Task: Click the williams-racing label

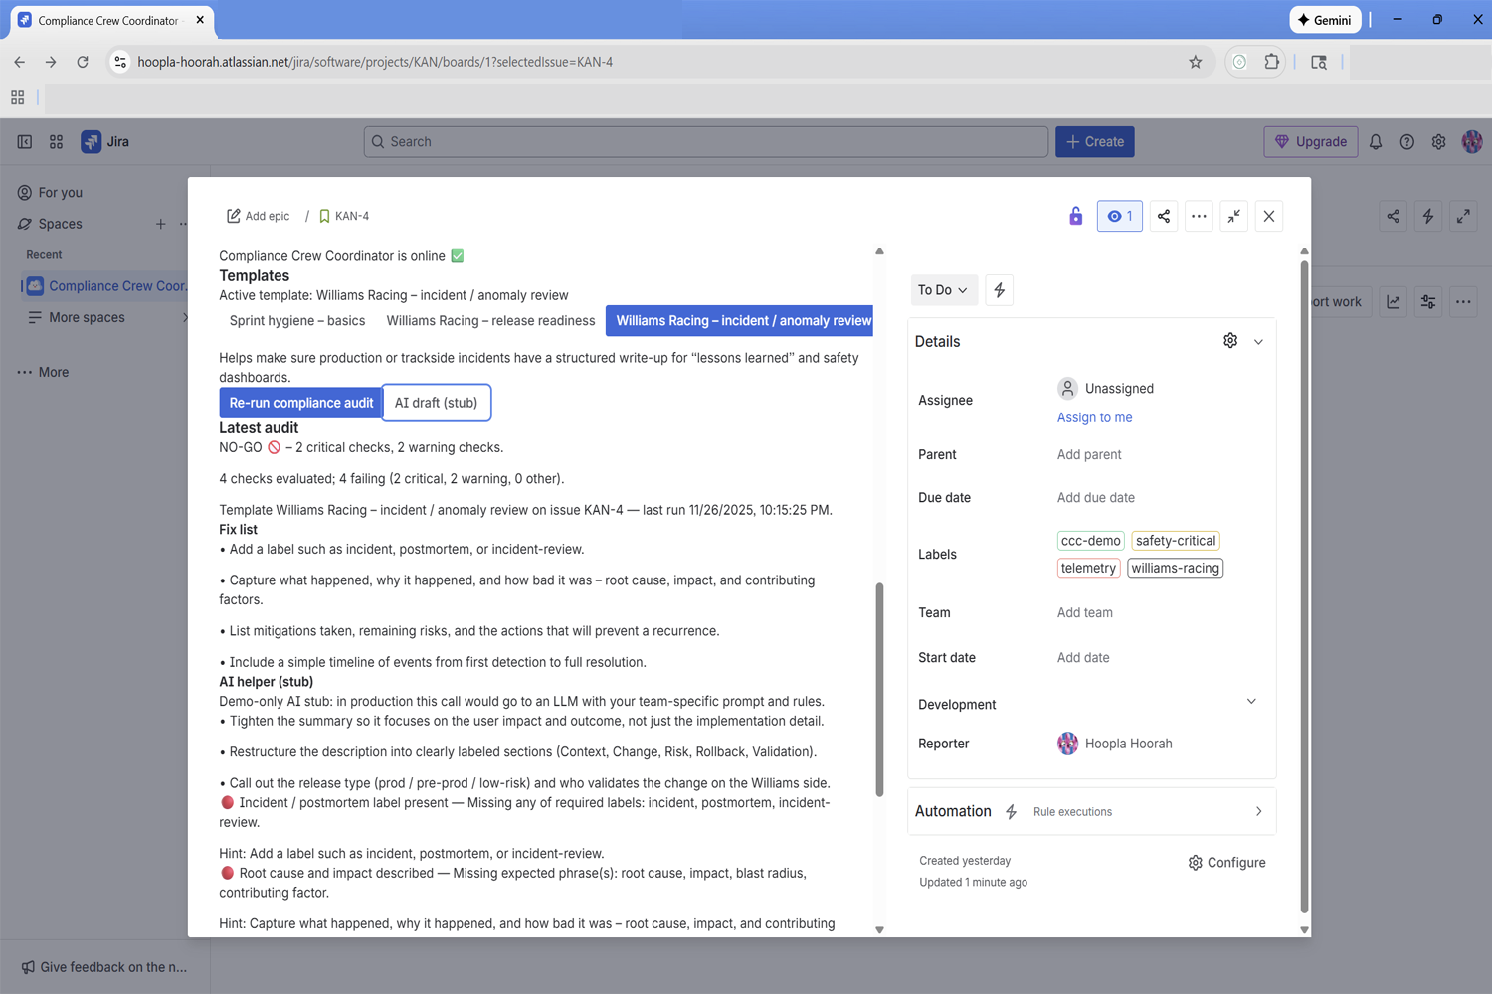Action: [1175, 569]
